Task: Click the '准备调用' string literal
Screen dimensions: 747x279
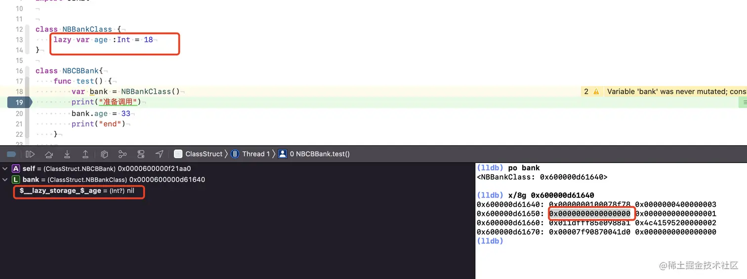Action: pos(119,102)
